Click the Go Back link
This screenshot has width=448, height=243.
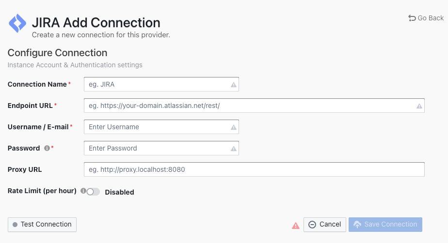click(426, 18)
